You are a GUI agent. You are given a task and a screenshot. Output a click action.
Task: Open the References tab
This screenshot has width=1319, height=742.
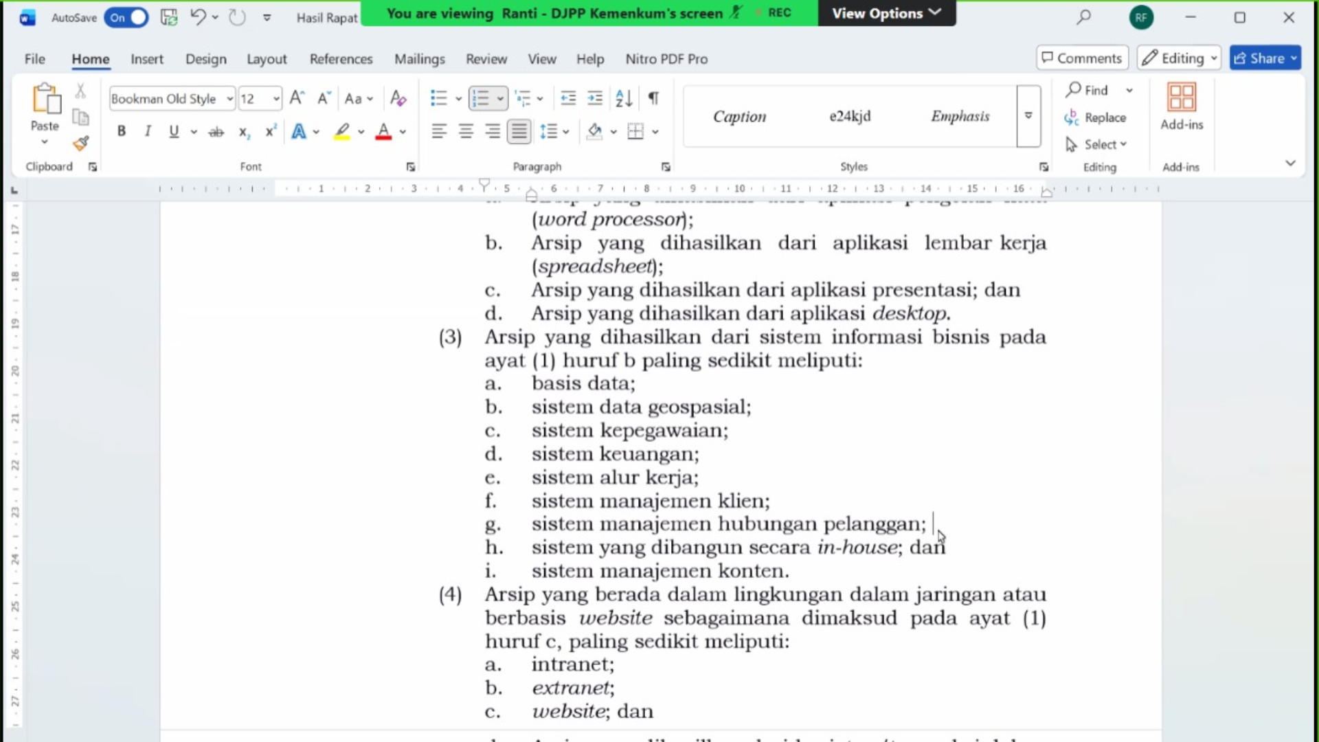(341, 59)
